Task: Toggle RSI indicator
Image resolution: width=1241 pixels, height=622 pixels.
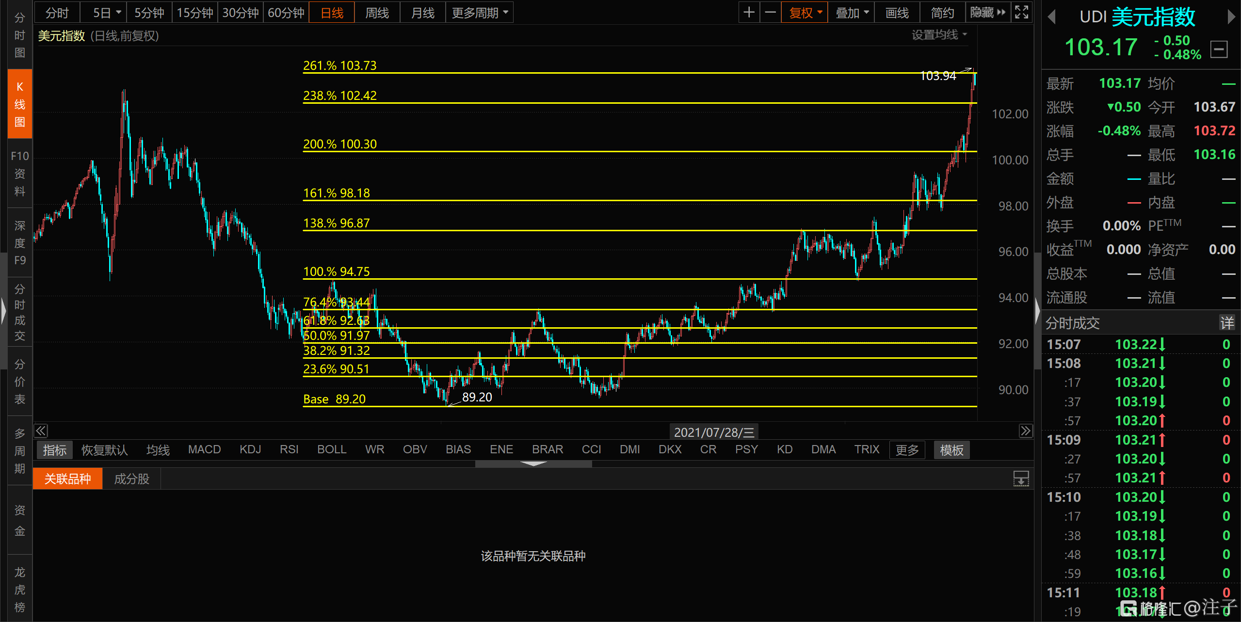Action: tap(289, 449)
